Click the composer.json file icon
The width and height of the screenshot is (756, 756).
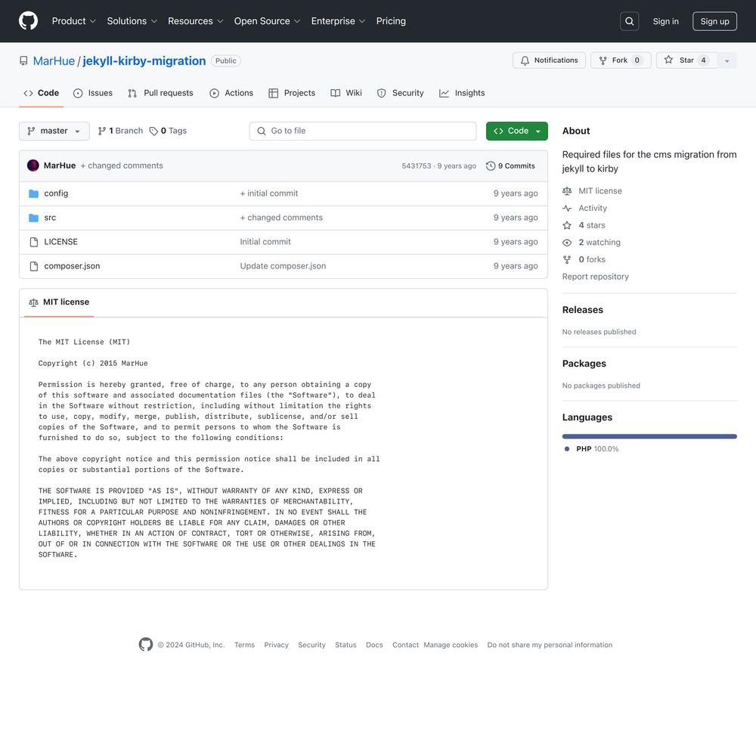tap(34, 266)
